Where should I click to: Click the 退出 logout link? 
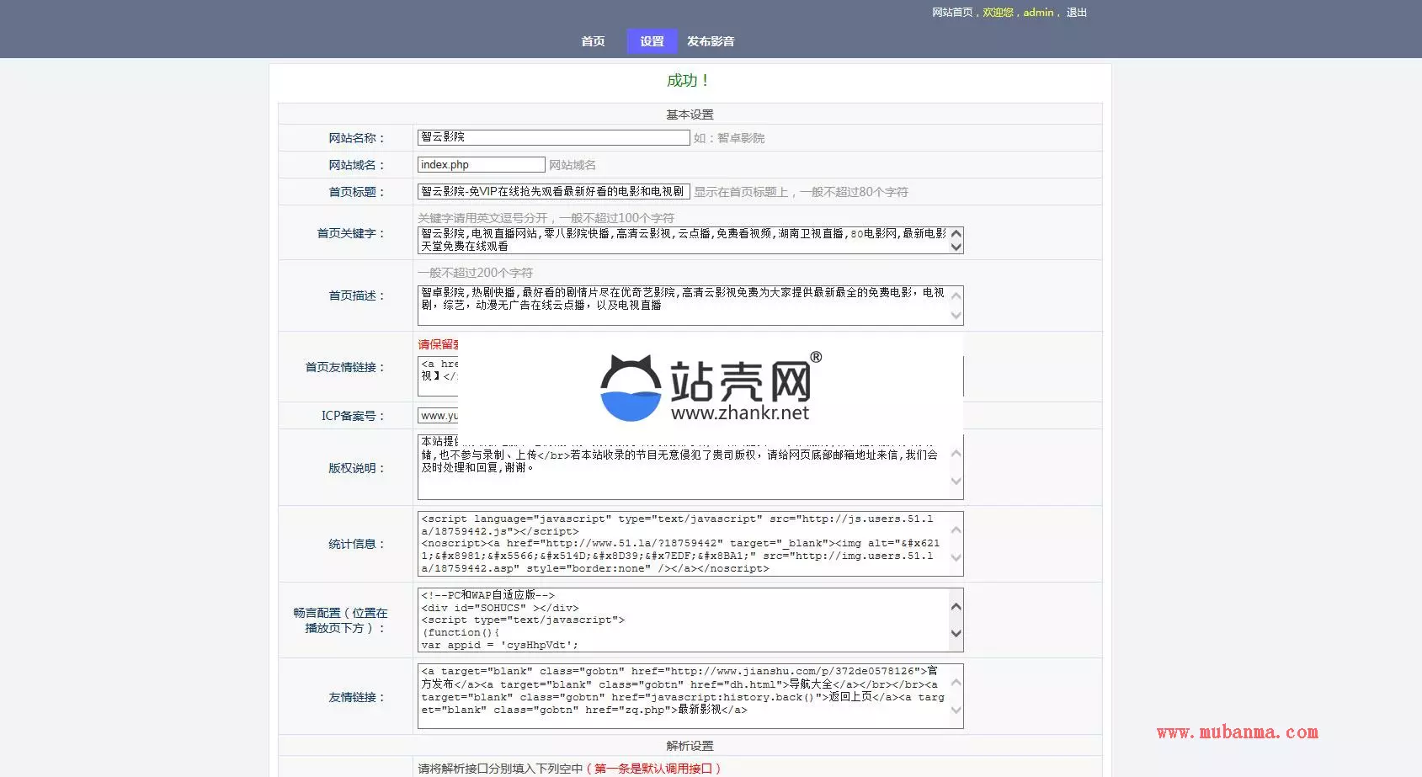1076,13
